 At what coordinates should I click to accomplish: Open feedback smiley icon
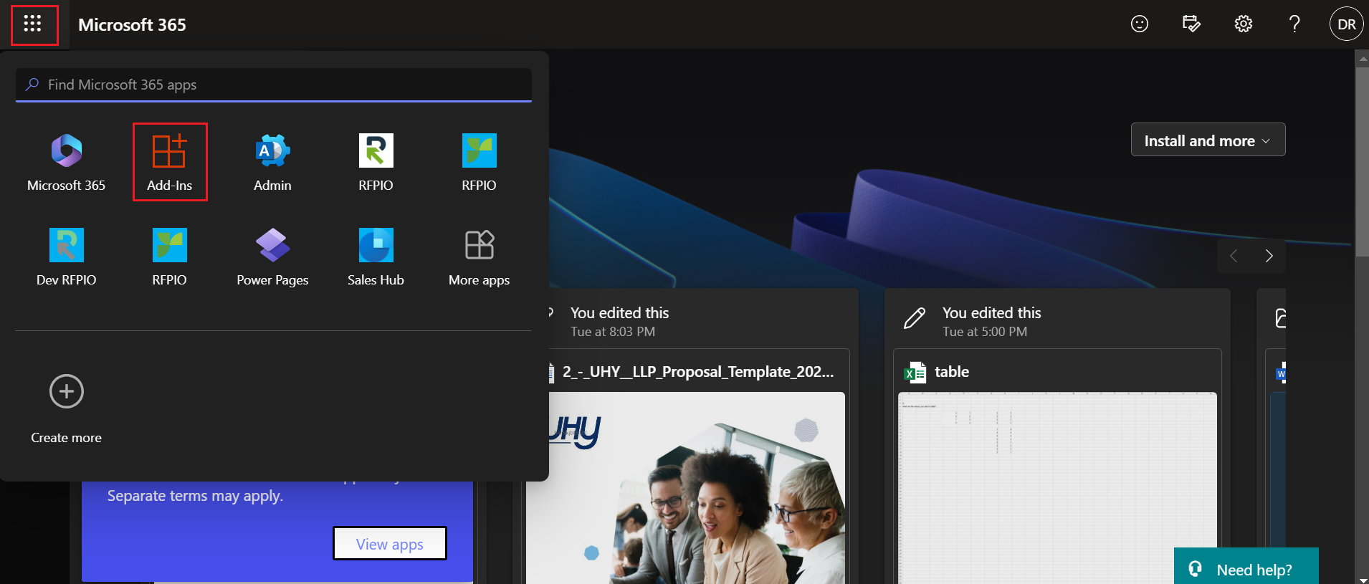coord(1140,24)
